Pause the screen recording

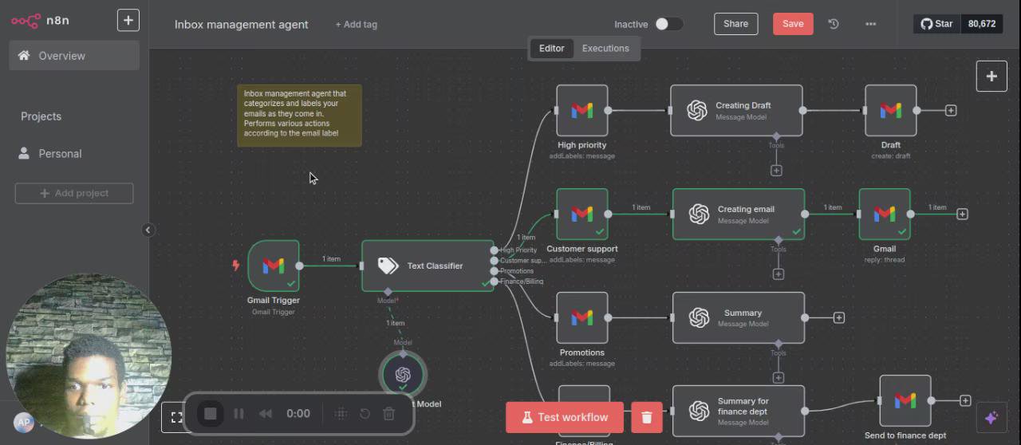pos(238,413)
